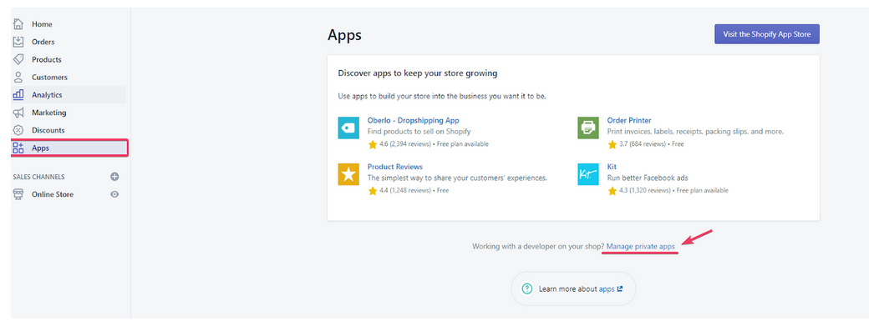
Task: Open the Oberlo - Dropshipping App link
Action: pos(413,120)
